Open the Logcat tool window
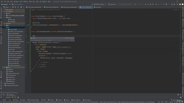This screenshot has width=184, height=103. 23,100
